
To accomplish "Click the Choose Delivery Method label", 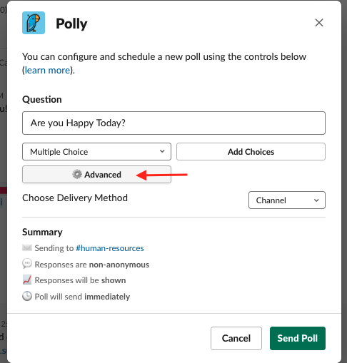I will 75,198.
